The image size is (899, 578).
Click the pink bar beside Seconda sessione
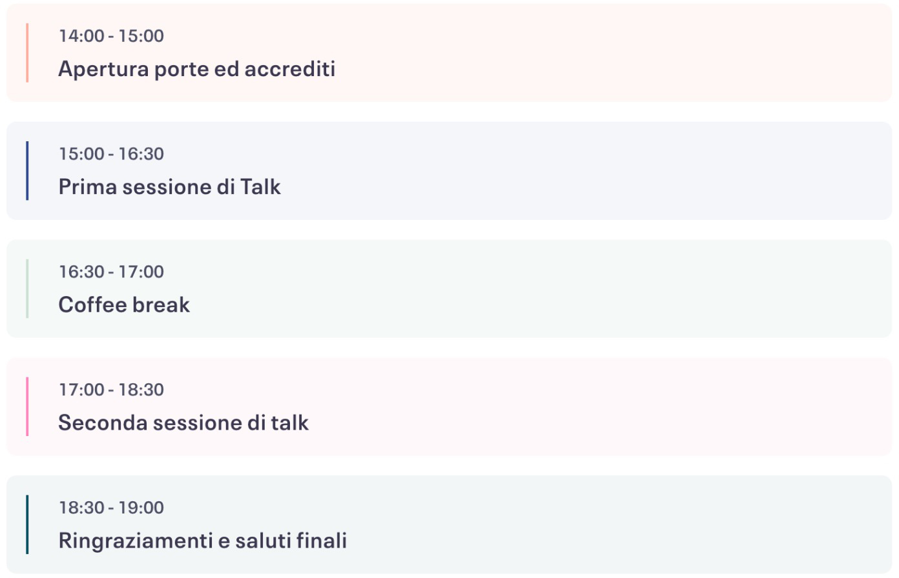(27, 407)
